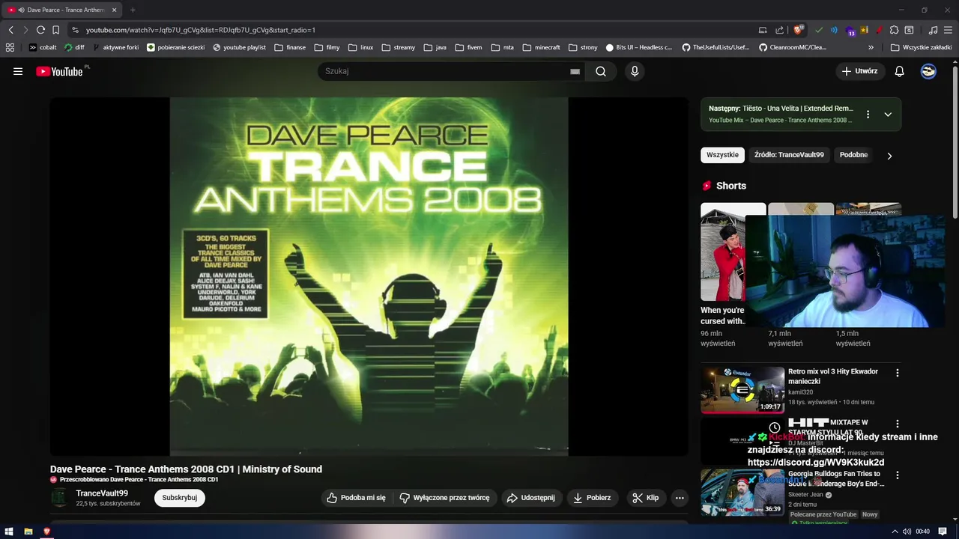959x539 pixels.
Task: Select the Podobne filter chip
Action: click(853, 155)
